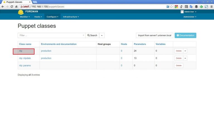Open the Documentation button

[185, 35]
